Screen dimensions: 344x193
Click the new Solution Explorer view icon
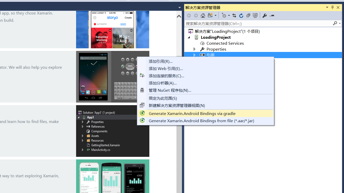[142, 105]
